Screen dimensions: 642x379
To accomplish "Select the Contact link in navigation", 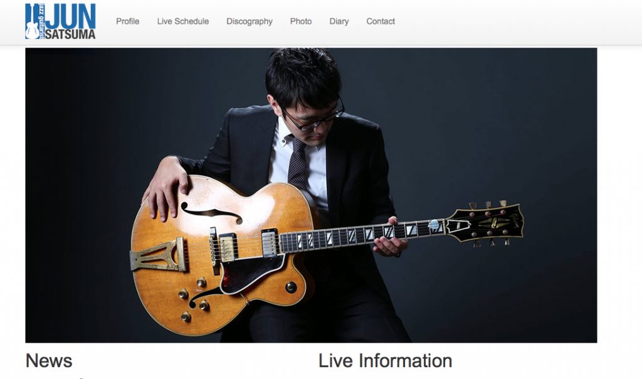I will click(x=381, y=21).
